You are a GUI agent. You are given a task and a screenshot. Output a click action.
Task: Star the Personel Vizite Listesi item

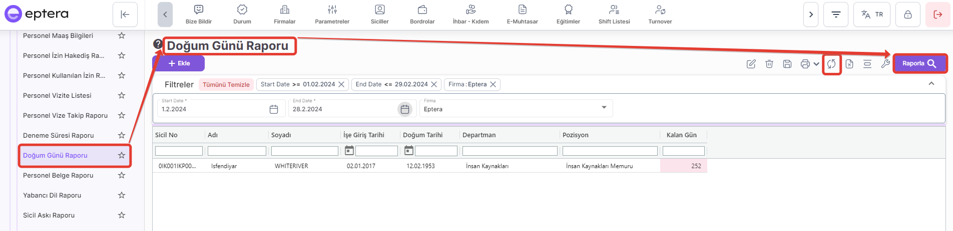(122, 95)
